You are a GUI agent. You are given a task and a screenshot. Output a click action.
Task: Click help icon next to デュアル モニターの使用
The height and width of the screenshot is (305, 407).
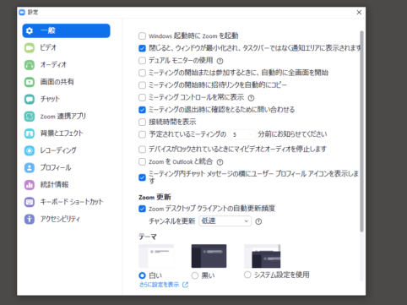coord(220,61)
